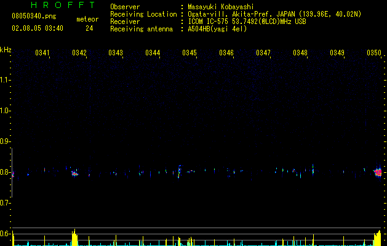Click the 0348 time marker
387x246 pixels.
point(300,53)
